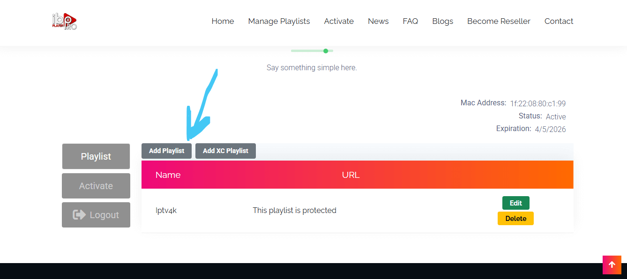Delete the lptv4k playlist
627x279 pixels.
pos(515,218)
